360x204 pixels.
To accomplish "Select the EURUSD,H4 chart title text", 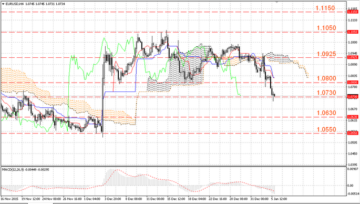I will click(15, 4).
